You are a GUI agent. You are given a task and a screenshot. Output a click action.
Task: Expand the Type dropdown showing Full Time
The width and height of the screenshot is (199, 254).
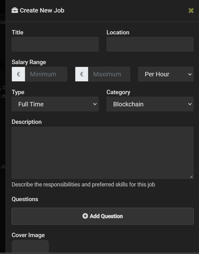(x=55, y=104)
